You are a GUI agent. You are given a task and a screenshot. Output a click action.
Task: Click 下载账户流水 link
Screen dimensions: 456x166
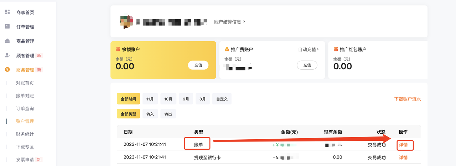coord(408,99)
